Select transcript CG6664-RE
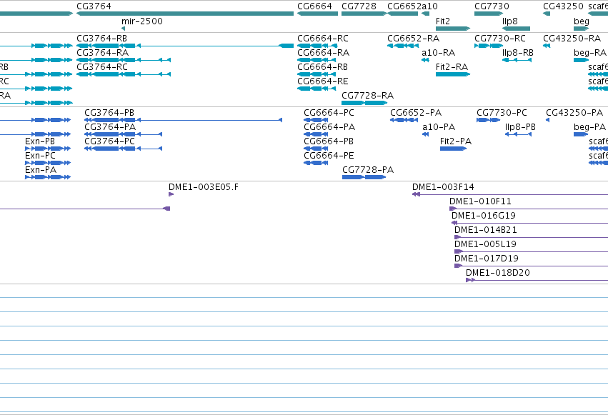Screen dimensions: 608x415 tap(317, 89)
